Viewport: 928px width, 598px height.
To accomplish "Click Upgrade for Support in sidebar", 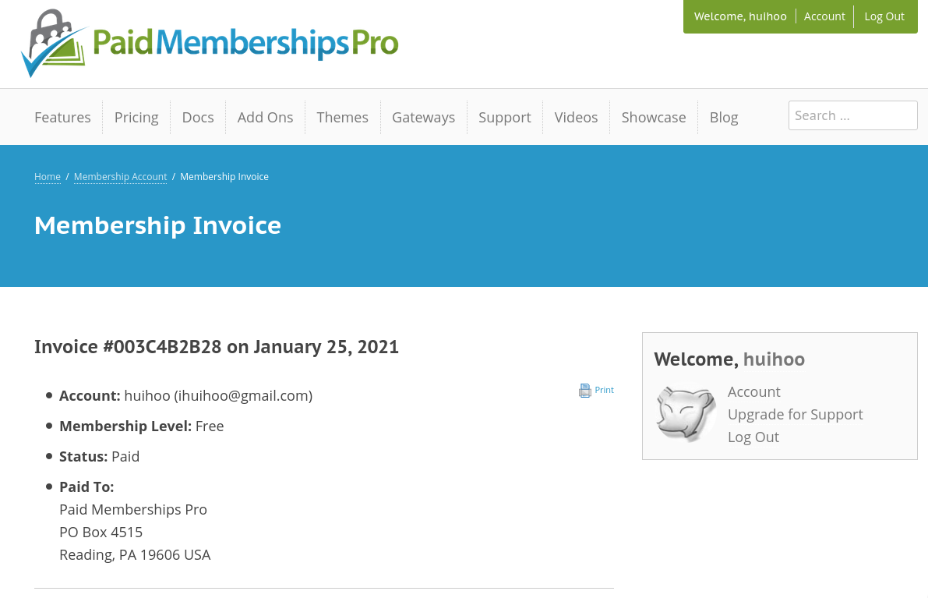I will point(795,414).
